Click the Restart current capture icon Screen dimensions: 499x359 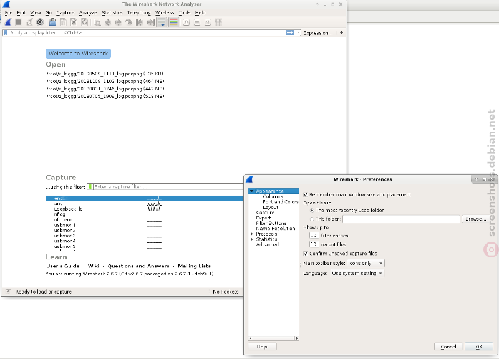[29, 22]
